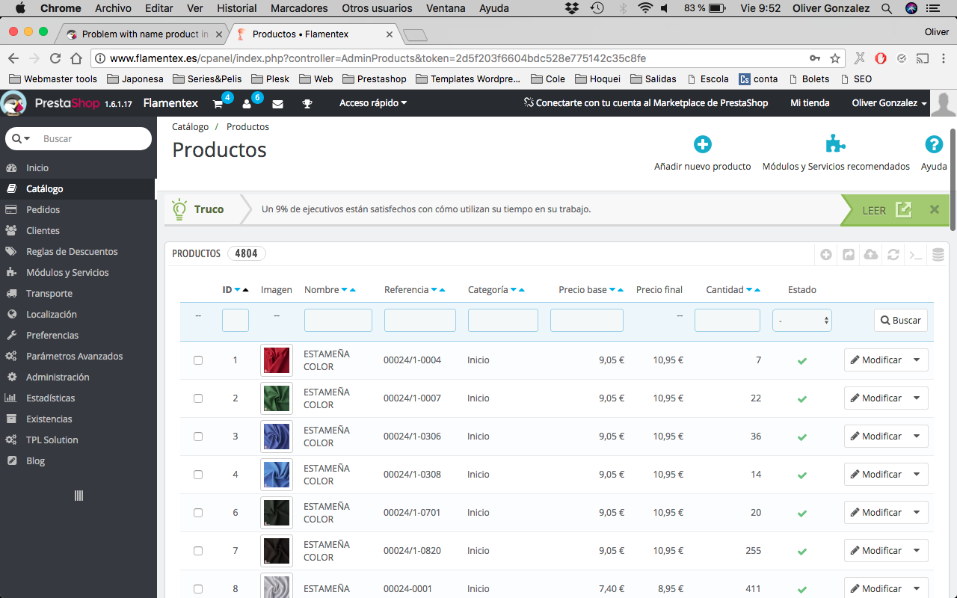
Task: Click the Ayuda question mark icon
Action: click(933, 144)
